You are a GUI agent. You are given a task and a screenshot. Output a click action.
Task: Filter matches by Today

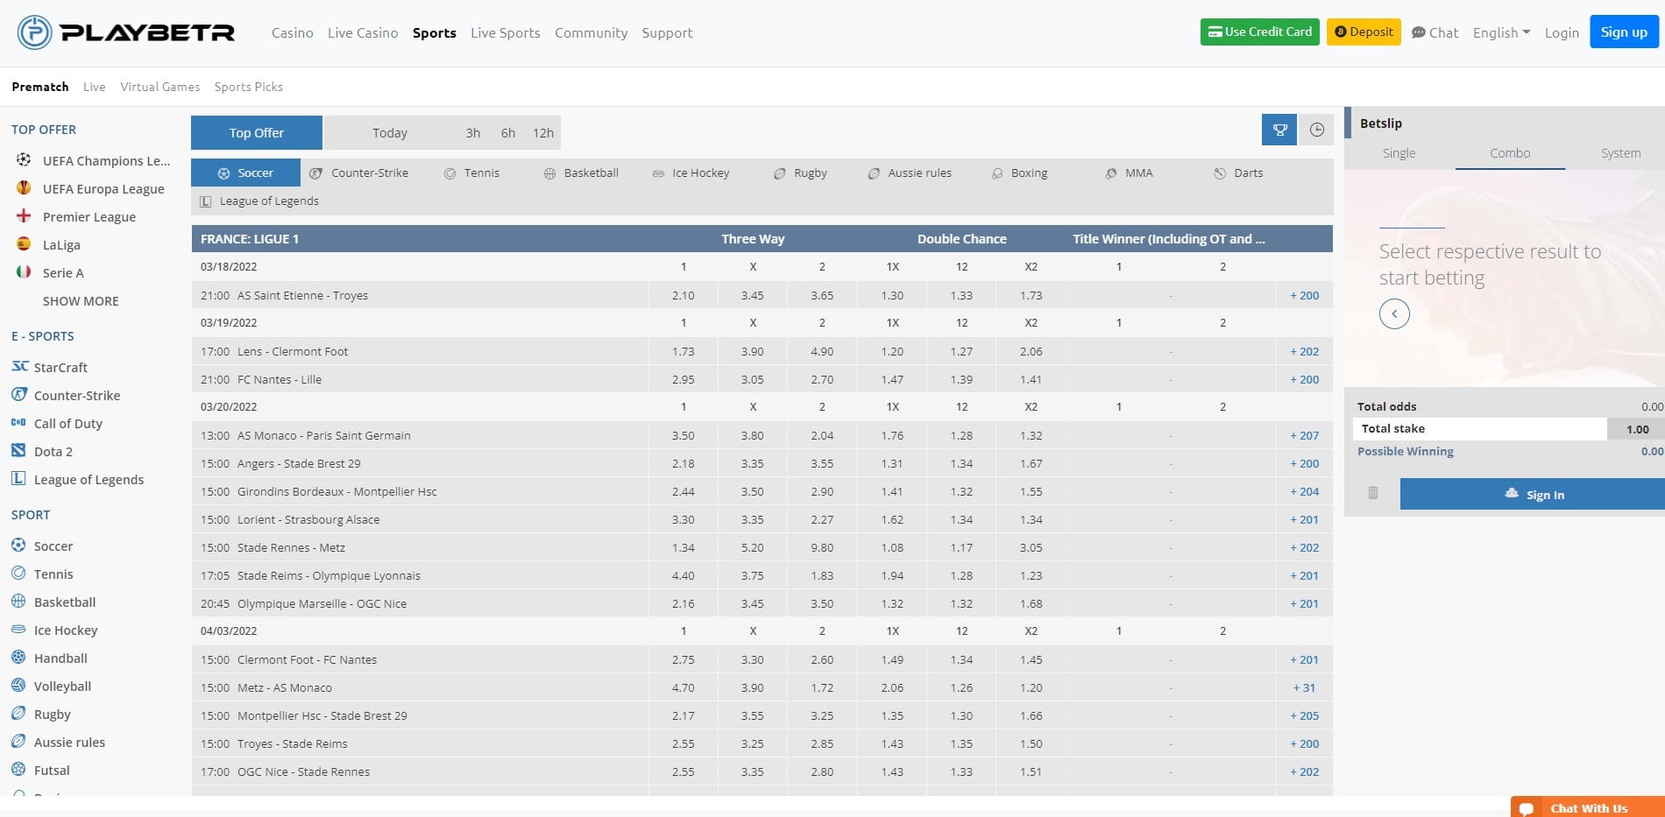[390, 133]
